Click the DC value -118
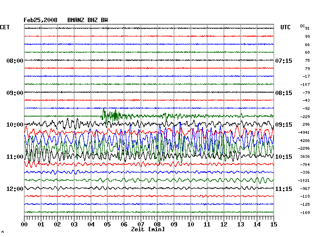Screen dimensions: 312x237 [305, 196]
